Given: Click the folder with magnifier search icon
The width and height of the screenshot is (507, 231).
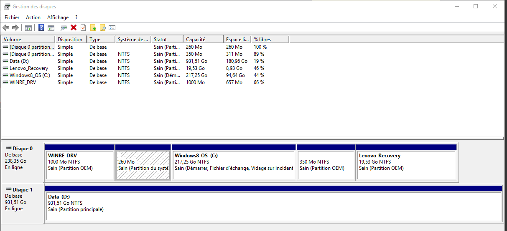Looking at the screenshot, I should 102,28.
